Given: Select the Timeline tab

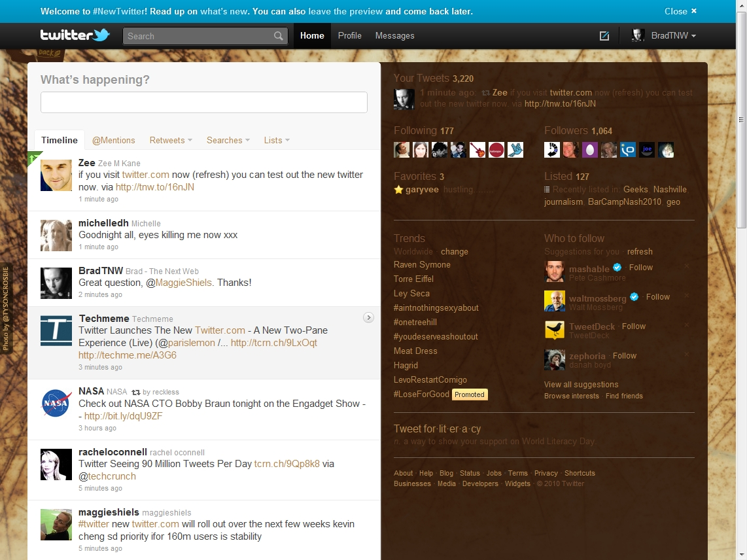Looking at the screenshot, I should pyautogui.click(x=60, y=140).
